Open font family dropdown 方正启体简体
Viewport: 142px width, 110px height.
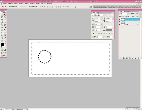pyautogui.click(x=104, y=15)
